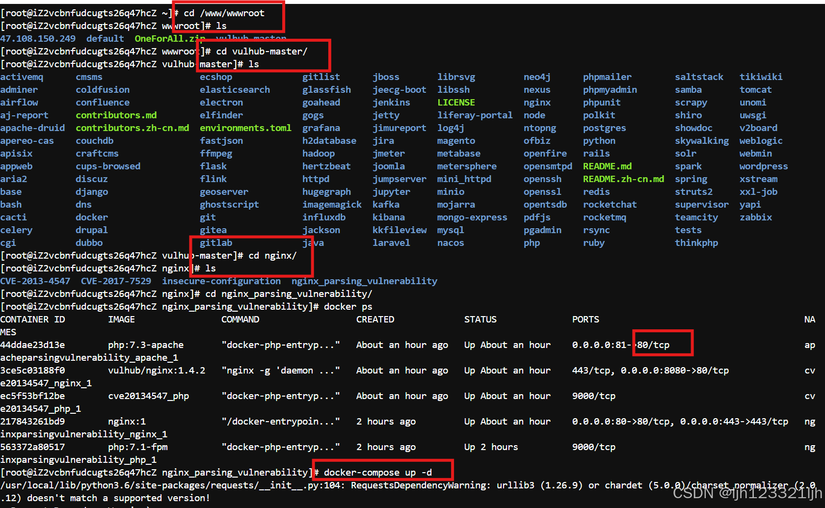Click 'CVE-2017-7529' directory
Image resolution: width=825 pixels, height=508 pixels.
pyautogui.click(x=116, y=281)
